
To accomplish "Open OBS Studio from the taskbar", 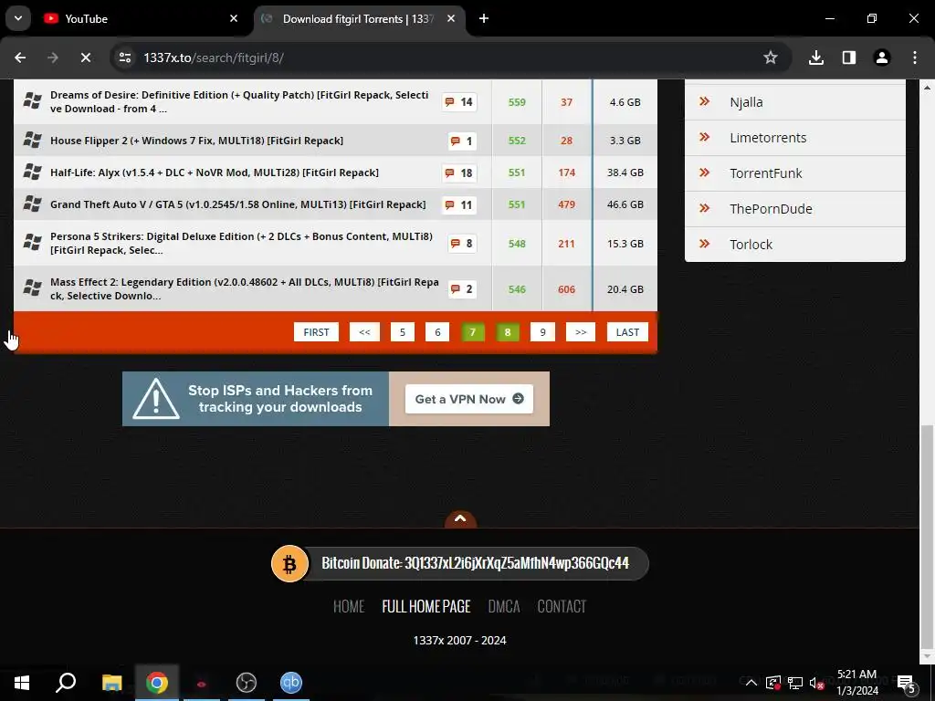I will (247, 683).
